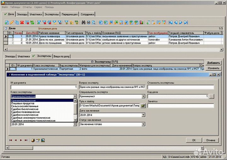
Task: Go to last record using toolbar arrow
Action: (x=186, y=22)
